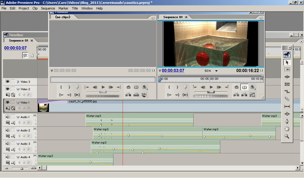Screen dimensions: 304x178
Task: Click jog wheel in program monitor
Action: tap(210, 96)
